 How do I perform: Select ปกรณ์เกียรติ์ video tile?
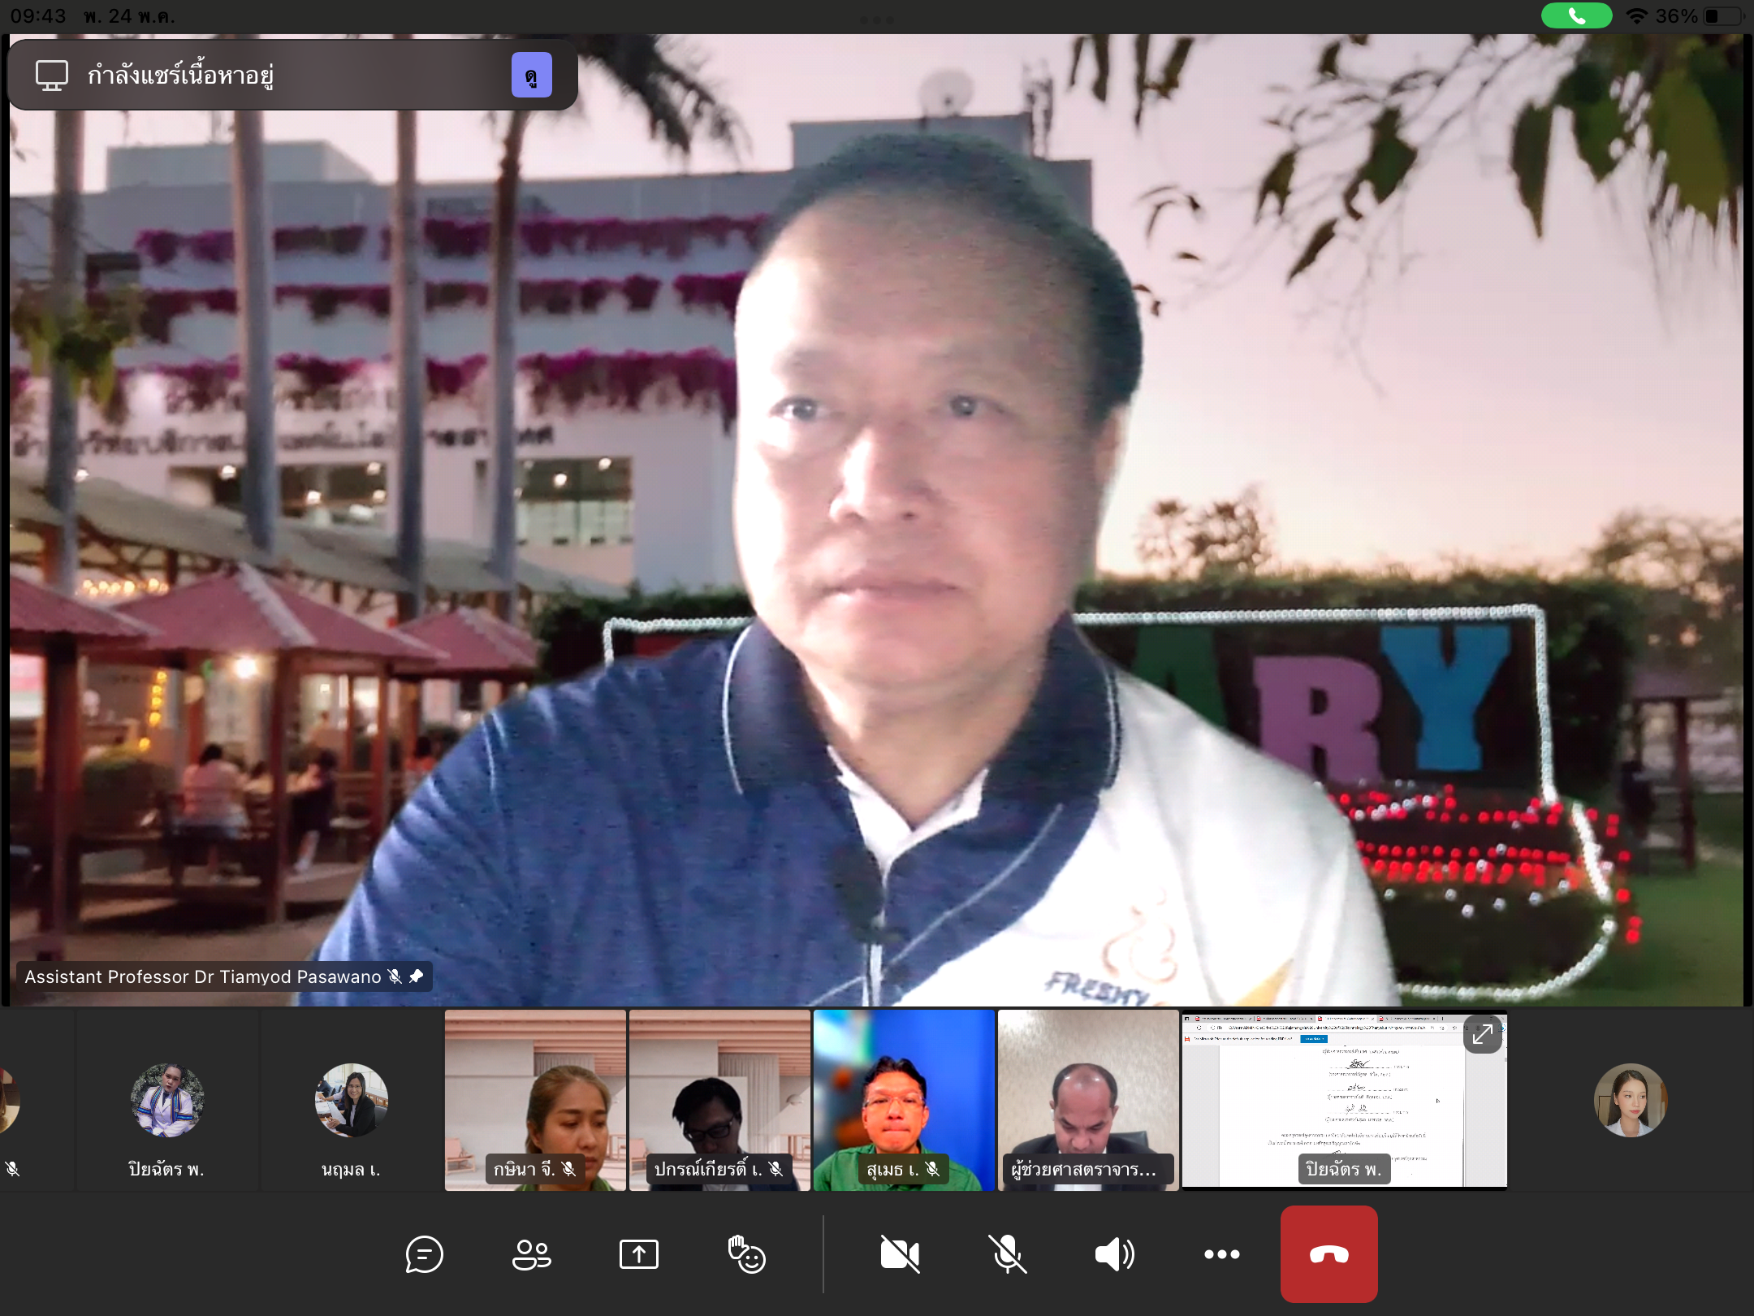pyautogui.click(x=719, y=1100)
